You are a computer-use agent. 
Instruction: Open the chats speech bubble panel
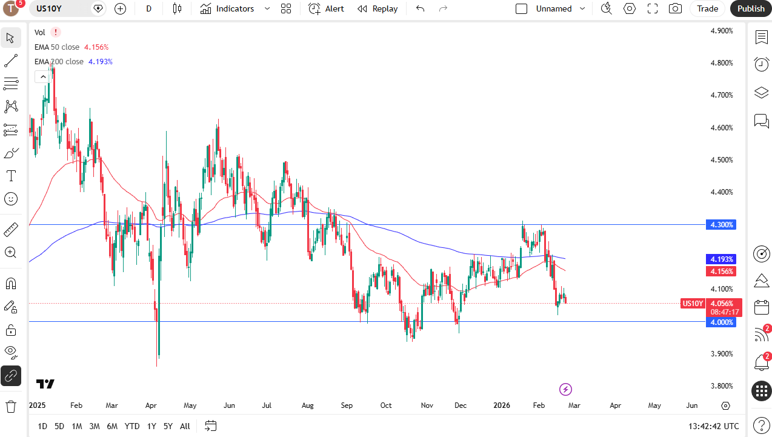[761, 120]
